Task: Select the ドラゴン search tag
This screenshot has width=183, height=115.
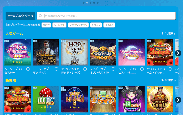Action: point(96,25)
